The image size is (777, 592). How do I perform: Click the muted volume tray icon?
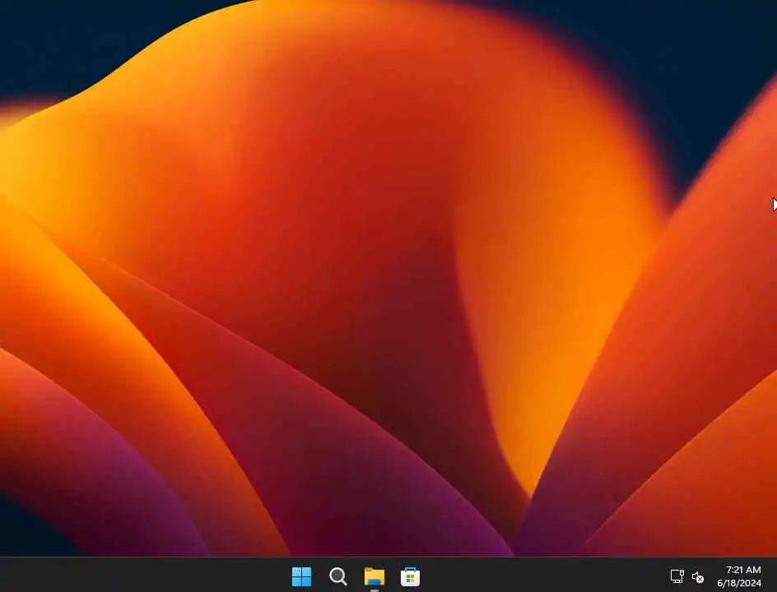click(x=698, y=577)
